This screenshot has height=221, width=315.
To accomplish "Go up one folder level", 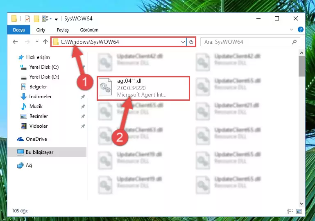I will click(45, 42).
